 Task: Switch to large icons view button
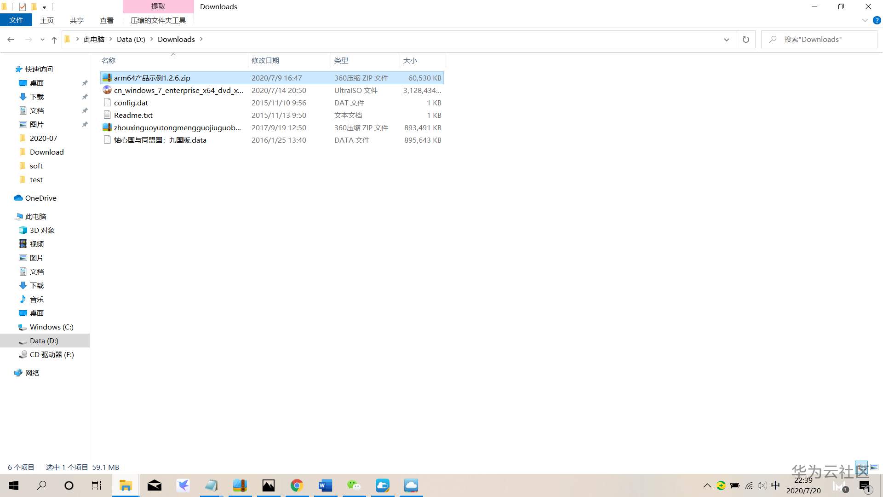click(874, 467)
